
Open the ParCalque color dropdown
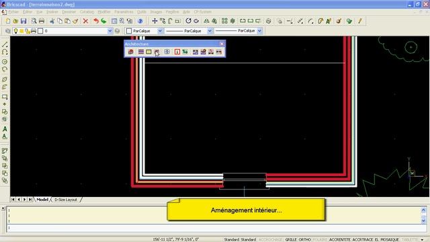(x=160, y=31)
